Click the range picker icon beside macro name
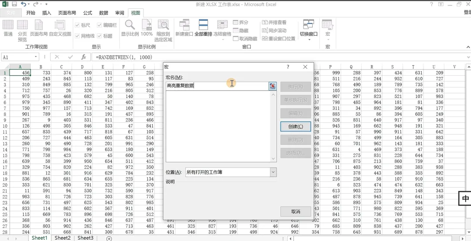This screenshot has width=471, height=241. tap(273, 86)
